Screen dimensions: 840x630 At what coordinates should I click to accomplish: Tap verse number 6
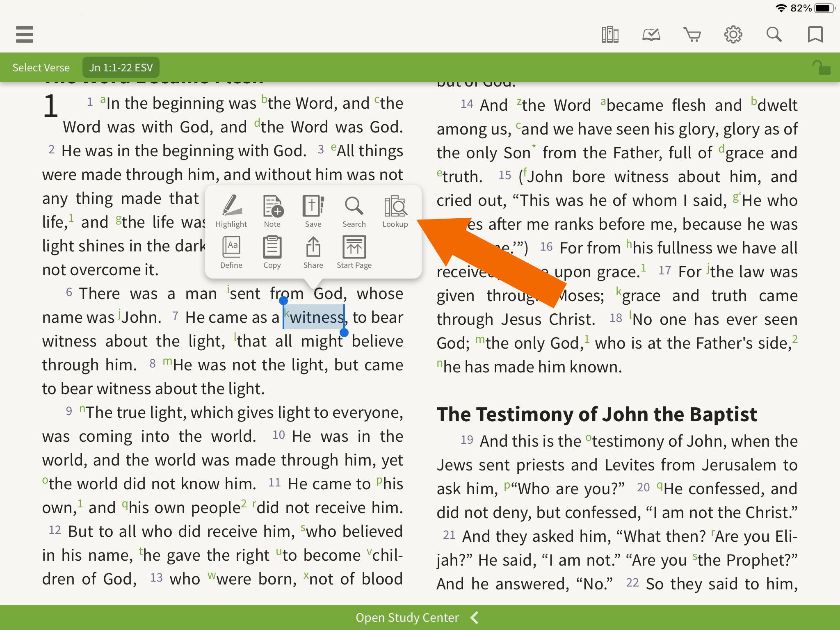pyautogui.click(x=69, y=292)
